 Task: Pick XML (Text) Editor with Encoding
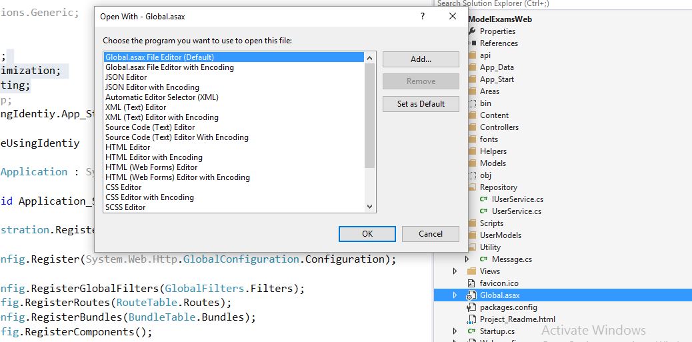[x=162, y=117]
